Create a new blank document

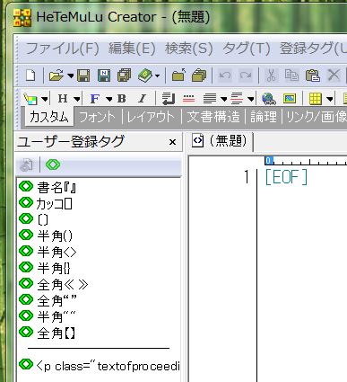tap(30, 76)
